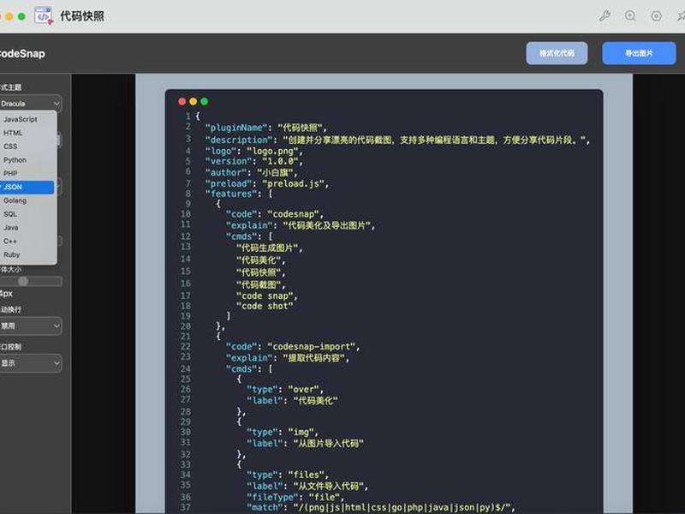This screenshot has height=514, width=685.
Task: Click the "over" type value on line 26
Action: tap(304, 390)
